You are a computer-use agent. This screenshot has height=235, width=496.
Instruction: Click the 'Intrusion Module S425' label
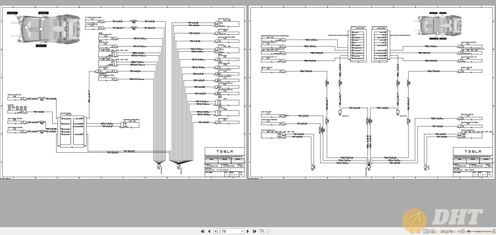[x=14, y=95]
